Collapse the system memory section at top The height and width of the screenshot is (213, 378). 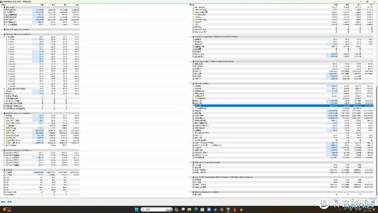tap(2, 7)
